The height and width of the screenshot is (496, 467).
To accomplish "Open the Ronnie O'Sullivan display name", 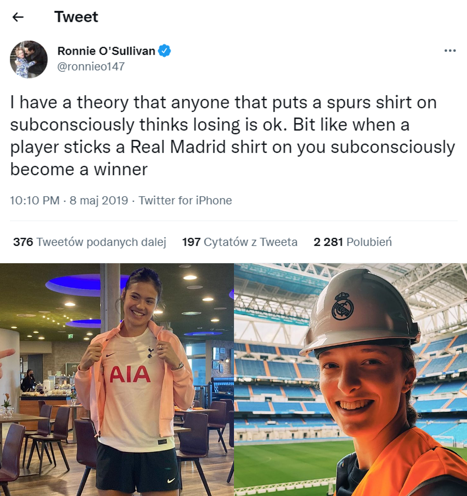I will click(x=106, y=50).
